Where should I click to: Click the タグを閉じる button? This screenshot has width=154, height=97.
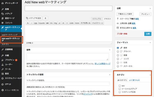[x=85, y=23]
